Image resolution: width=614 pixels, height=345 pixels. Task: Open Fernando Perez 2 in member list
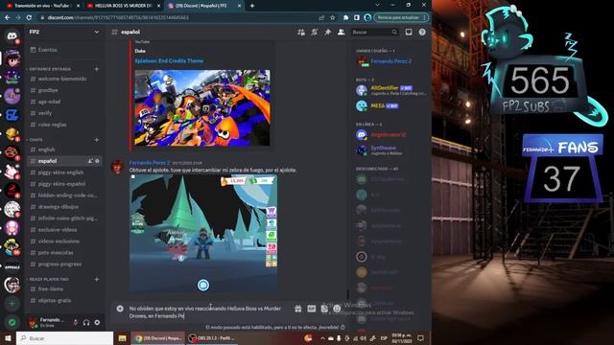click(390, 61)
